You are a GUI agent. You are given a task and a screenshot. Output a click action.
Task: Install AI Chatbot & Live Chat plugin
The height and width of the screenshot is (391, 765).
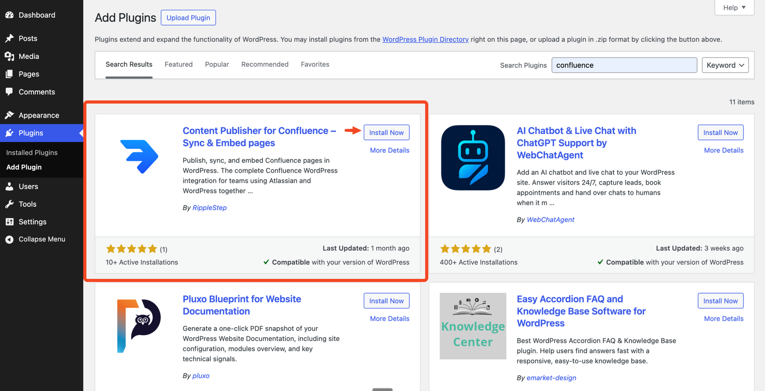pos(721,133)
